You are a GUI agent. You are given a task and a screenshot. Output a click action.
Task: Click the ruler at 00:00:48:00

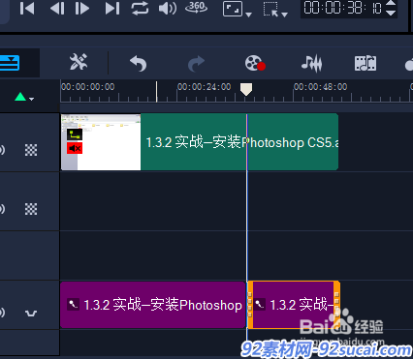click(320, 87)
